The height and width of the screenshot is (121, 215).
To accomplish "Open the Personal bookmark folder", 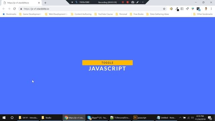I will 121,14.
